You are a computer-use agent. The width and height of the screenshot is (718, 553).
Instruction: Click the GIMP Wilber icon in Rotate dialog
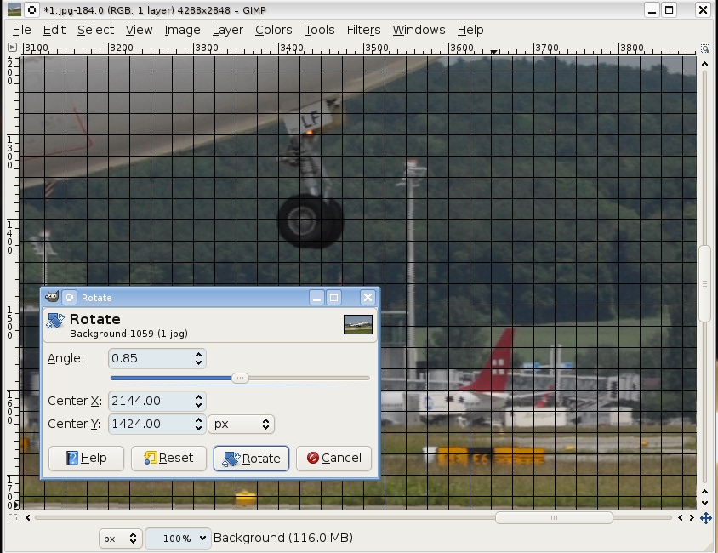52,297
